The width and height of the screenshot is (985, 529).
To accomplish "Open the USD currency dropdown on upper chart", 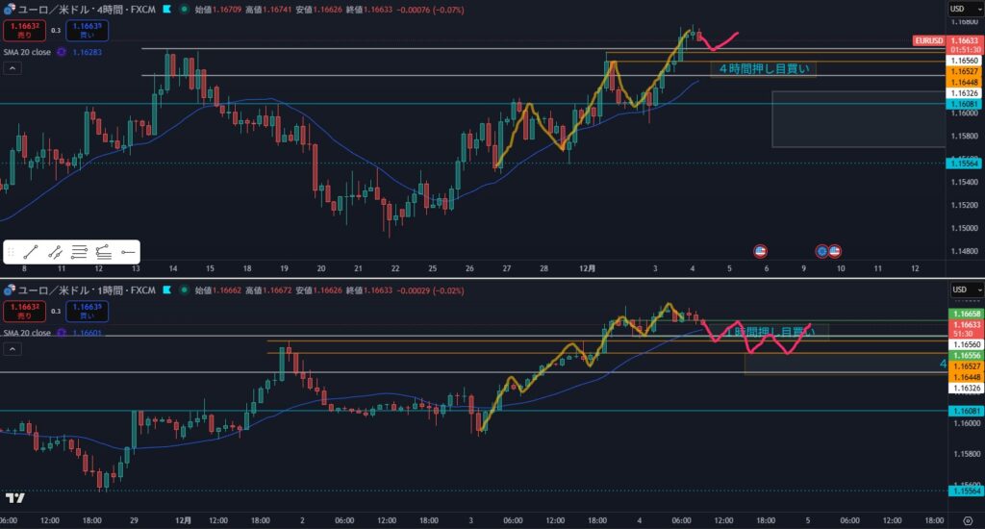I will (x=962, y=9).
